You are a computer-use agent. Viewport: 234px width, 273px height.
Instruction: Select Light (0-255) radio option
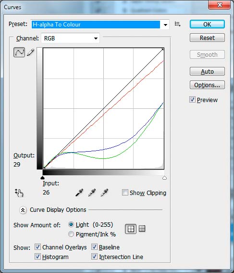pyautogui.click(x=71, y=224)
